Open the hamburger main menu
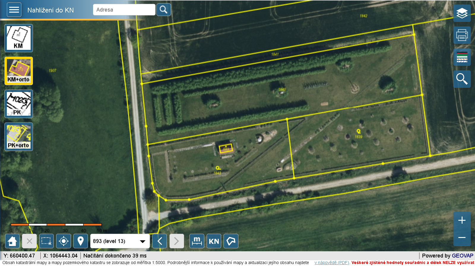Viewport: 475px width, 267px height. click(14, 10)
